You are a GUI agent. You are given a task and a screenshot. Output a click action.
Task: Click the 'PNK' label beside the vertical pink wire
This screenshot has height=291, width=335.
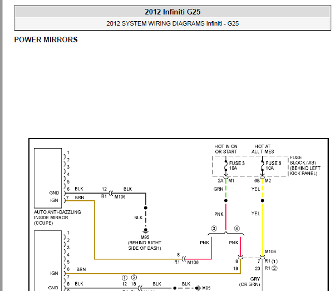click(219, 214)
